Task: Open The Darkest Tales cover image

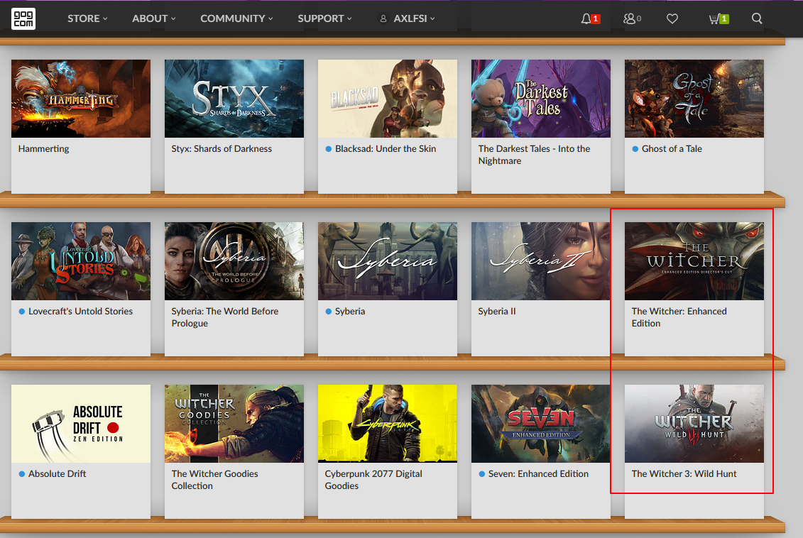Action: coord(541,98)
